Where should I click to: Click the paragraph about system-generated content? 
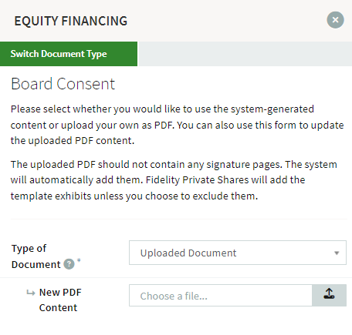[x=178, y=125]
